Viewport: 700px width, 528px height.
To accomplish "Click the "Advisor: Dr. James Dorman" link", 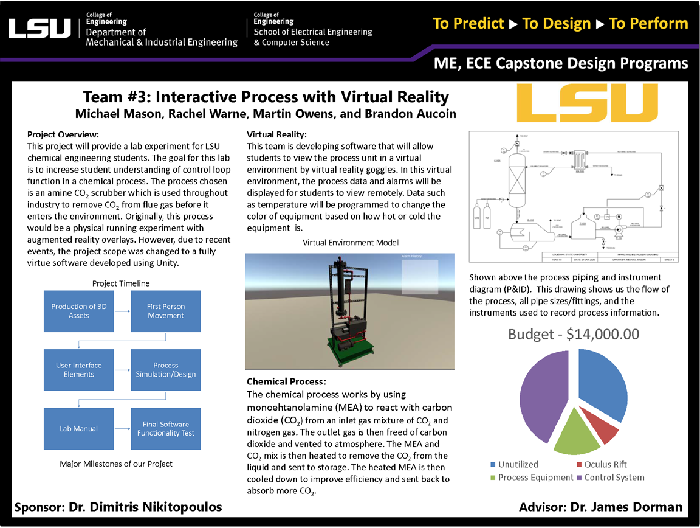I will pos(600,506).
